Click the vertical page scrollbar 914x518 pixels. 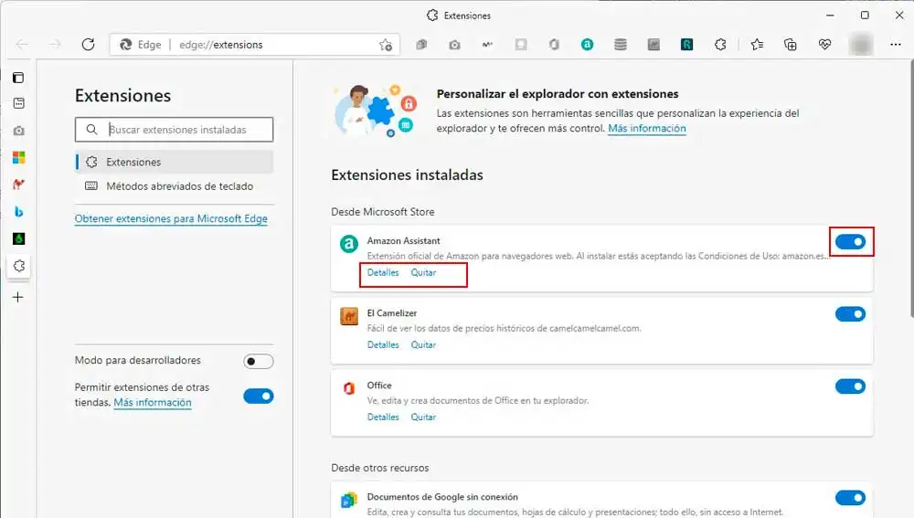(x=910, y=189)
